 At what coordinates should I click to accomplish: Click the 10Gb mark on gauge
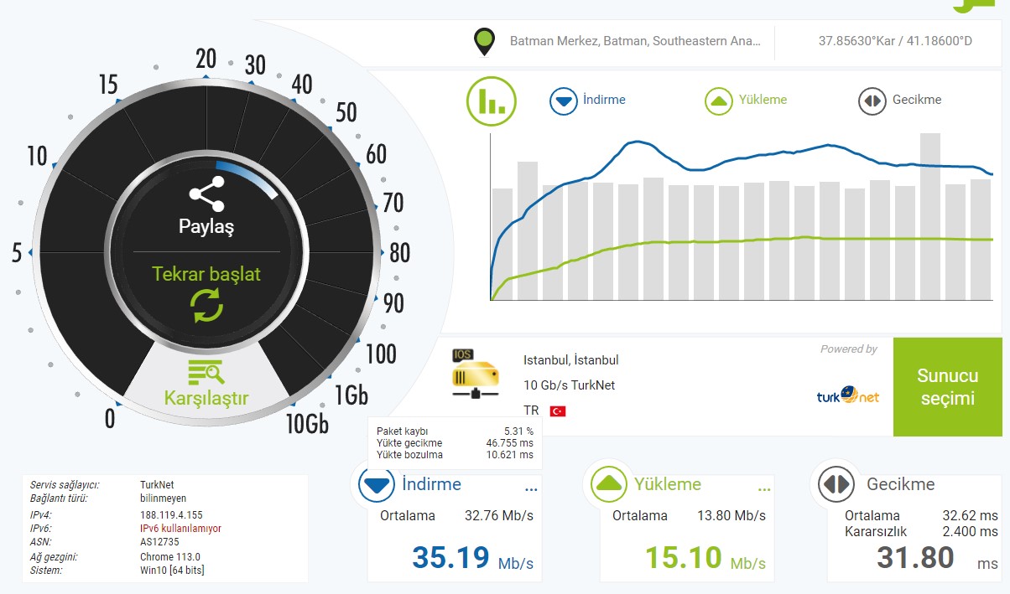pos(307,424)
